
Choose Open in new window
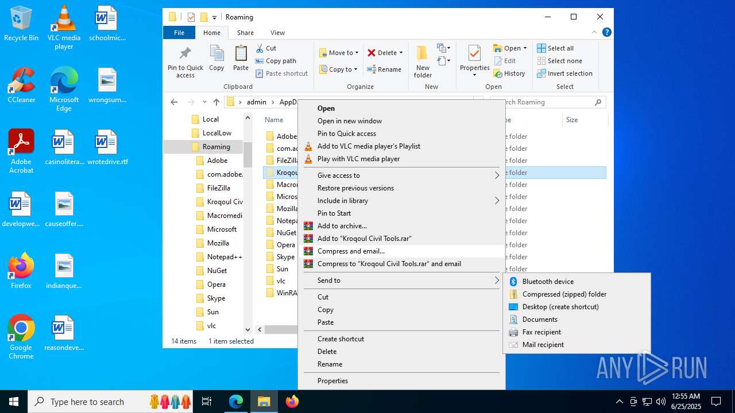point(401,121)
